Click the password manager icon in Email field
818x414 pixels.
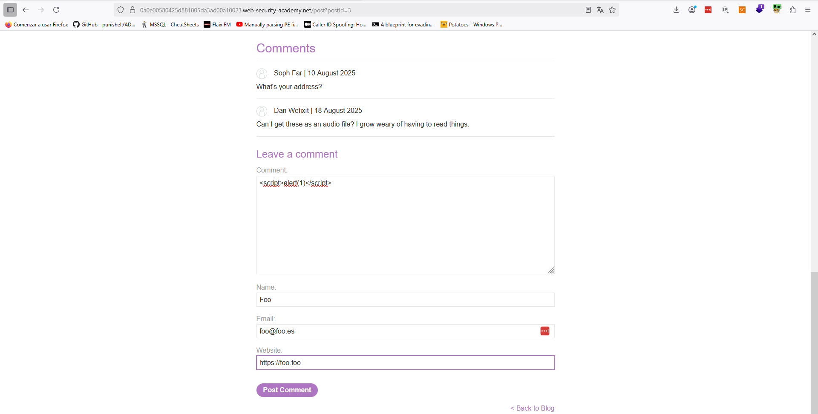pyautogui.click(x=544, y=331)
